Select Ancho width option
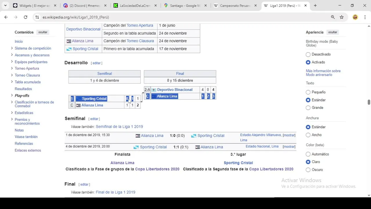371x209 pixels. [308, 135]
